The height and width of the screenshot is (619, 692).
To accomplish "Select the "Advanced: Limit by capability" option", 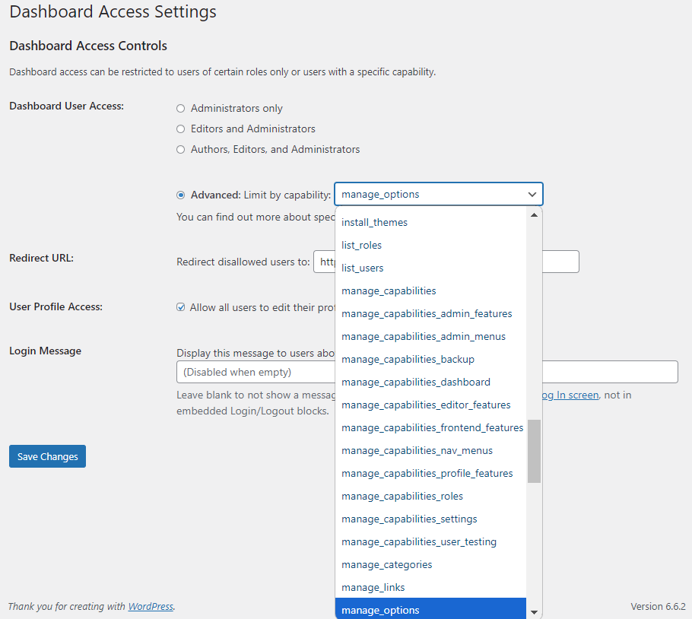I will coord(180,195).
